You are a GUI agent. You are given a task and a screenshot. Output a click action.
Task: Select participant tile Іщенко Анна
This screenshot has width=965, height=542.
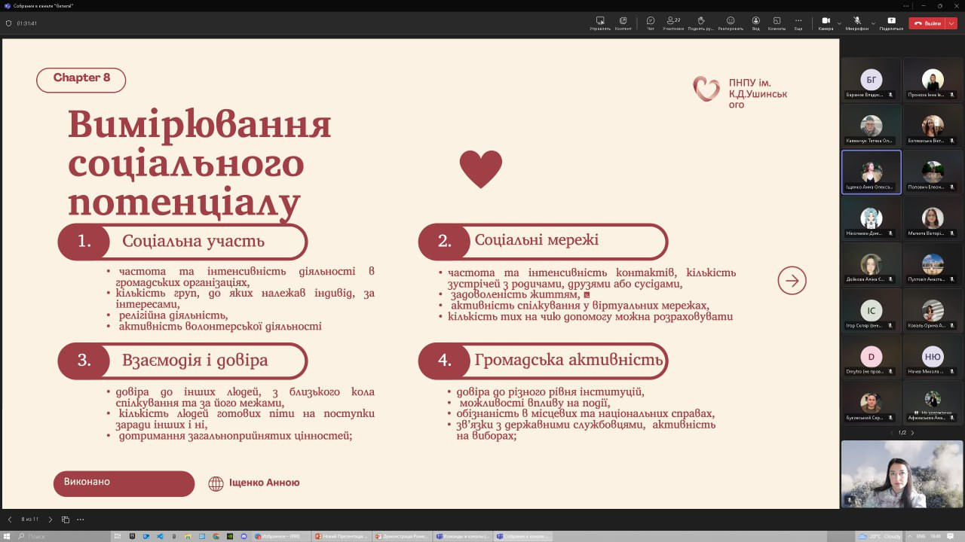(x=872, y=172)
